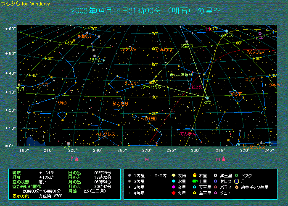Click the 2等星 star symbol in legend

pyautogui.click(x=129, y=181)
